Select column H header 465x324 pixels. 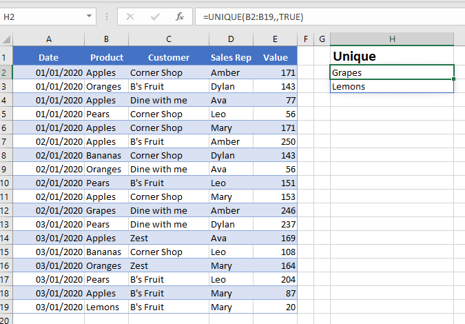click(x=392, y=39)
